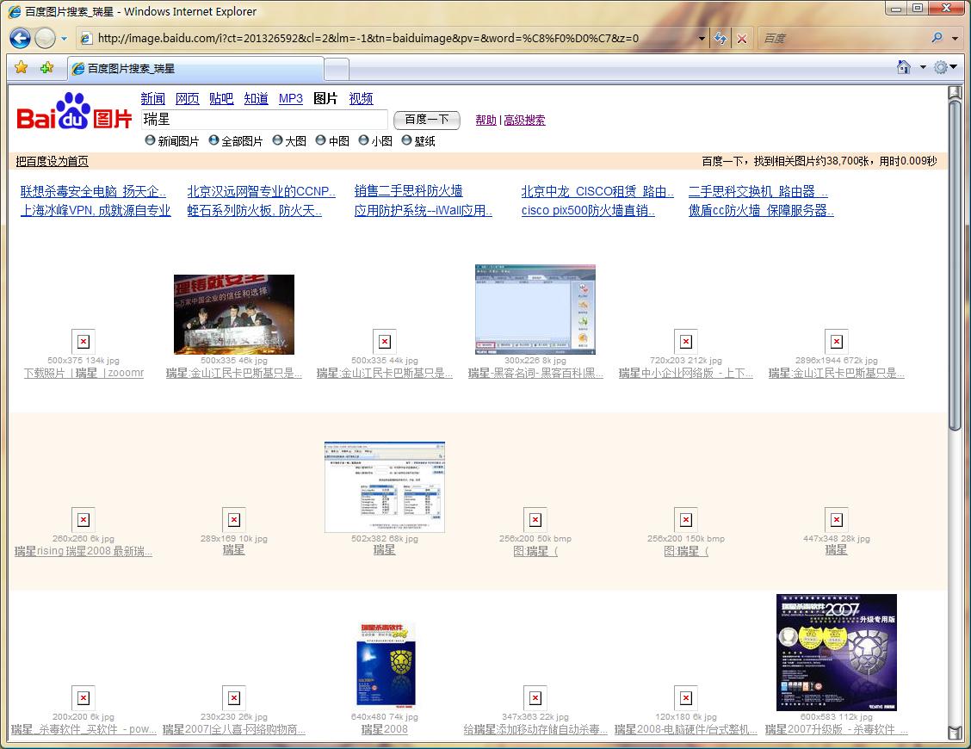This screenshot has width=971, height=749.
Task: Click the browser Back arrow button
Action: pos(20,39)
